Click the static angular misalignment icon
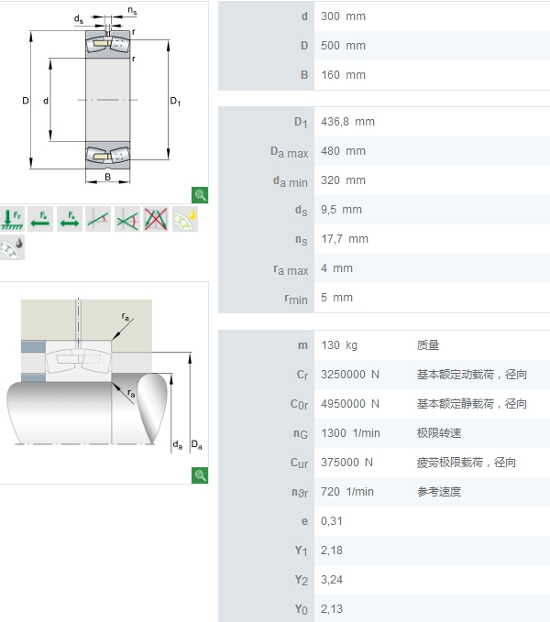This screenshot has width=550, height=622. 98,219
